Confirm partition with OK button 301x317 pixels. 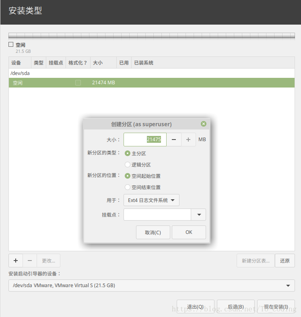pos(189,232)
